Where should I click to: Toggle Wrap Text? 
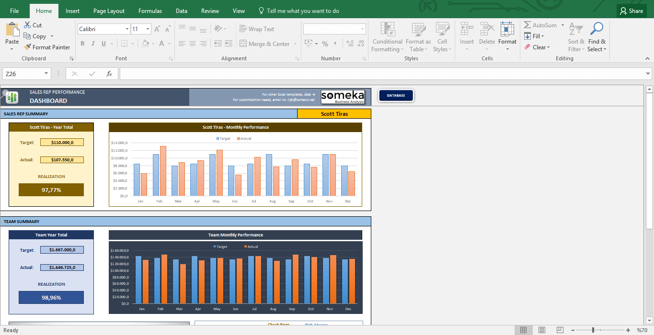point(257,29)
